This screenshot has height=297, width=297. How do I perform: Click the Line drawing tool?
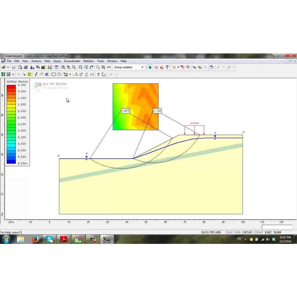[18, 74]
